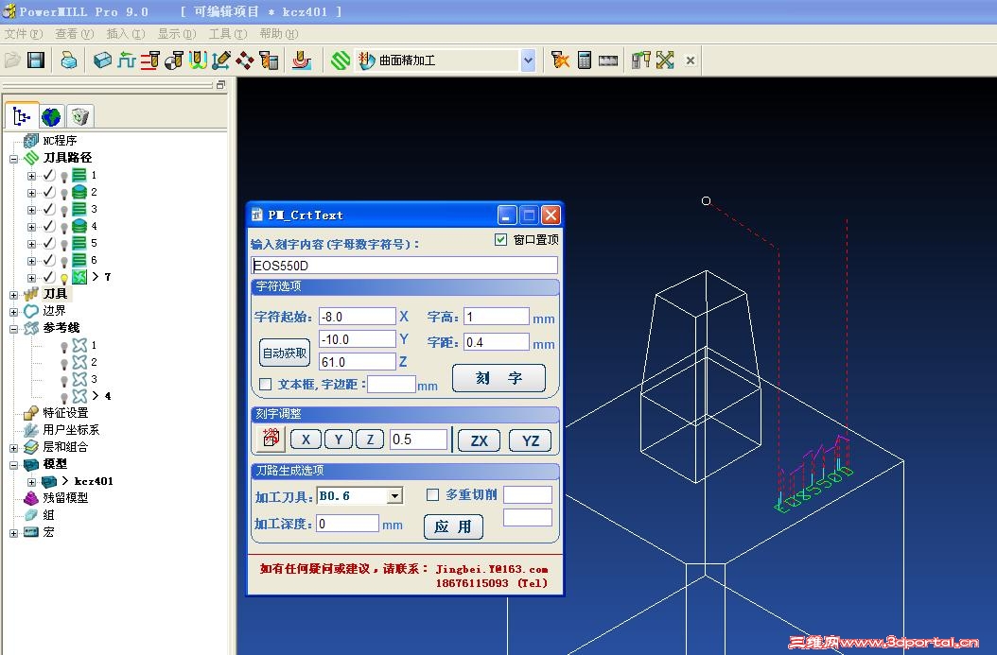Toggle the light bulb for reference line 4
Image resolution: width=997 pixels, height=655 pixels.
click(64, 397)
